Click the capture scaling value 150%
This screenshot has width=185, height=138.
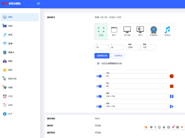(x=97, y=119)
